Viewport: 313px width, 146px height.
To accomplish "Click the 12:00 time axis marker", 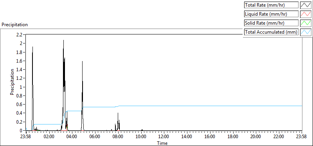I will point(164,137).
